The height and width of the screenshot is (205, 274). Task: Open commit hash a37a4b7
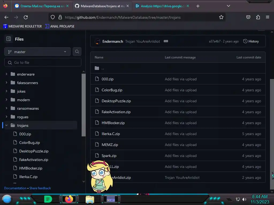pos(215,41)
